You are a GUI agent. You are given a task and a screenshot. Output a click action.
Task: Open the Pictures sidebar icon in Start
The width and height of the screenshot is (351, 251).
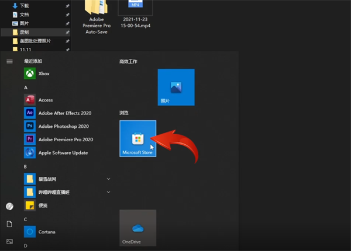[x=9, y=242]
